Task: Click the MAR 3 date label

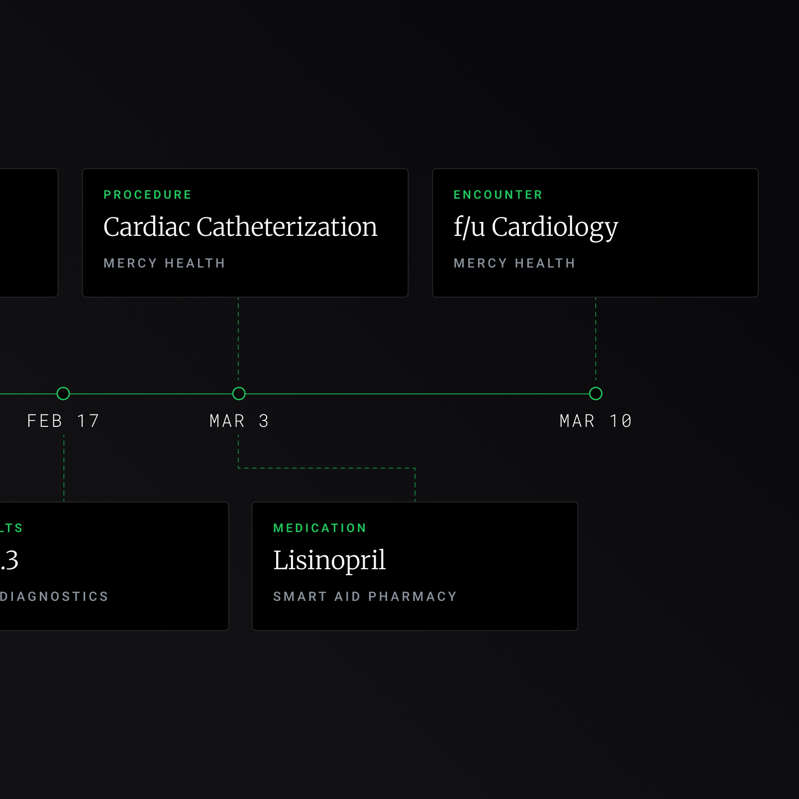Action: point(239,421)
